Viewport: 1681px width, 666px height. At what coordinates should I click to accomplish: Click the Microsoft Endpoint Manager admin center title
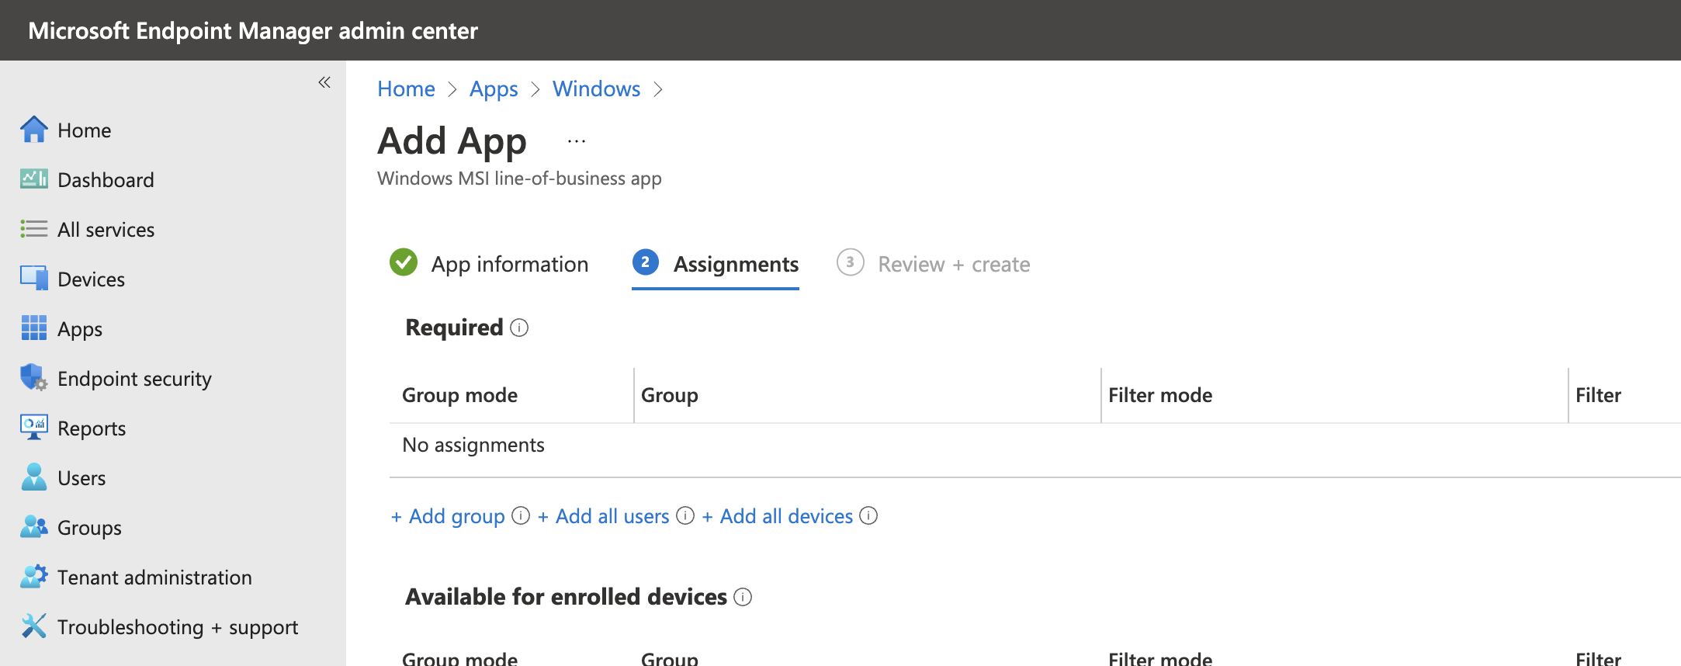[x=253, y=30]
